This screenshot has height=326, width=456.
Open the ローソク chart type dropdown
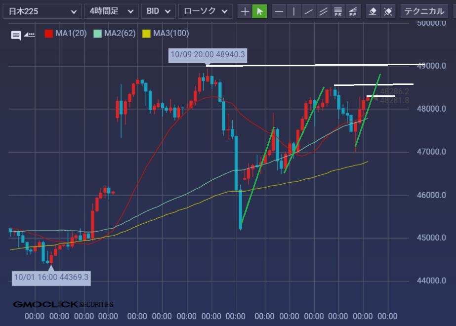(205, 11)
